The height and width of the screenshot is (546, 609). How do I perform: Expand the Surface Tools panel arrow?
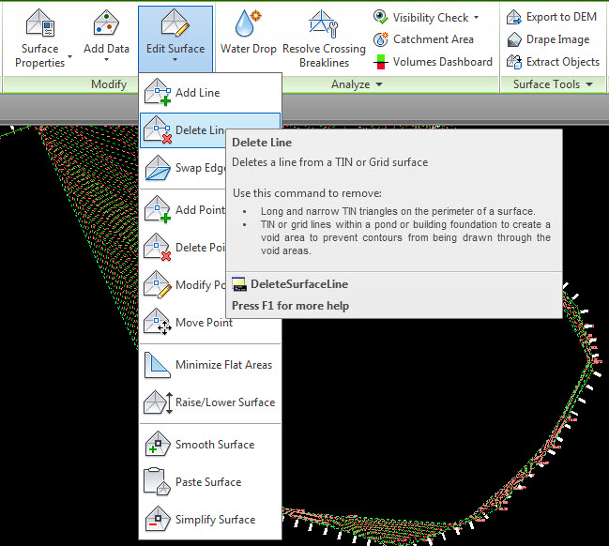coord(589,84)
